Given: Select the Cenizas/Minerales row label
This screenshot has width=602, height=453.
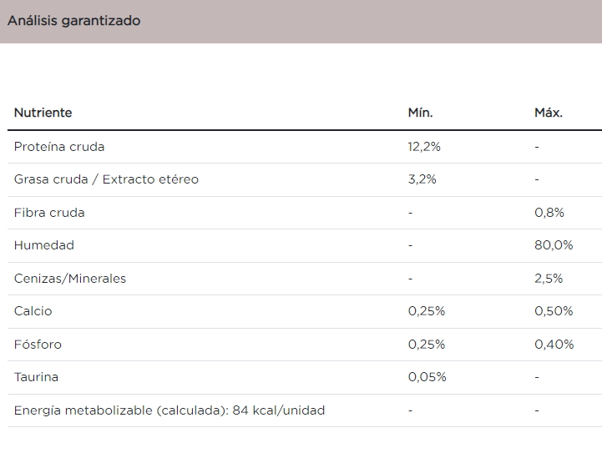Looking at the screenshot, I should pos(70,279).
